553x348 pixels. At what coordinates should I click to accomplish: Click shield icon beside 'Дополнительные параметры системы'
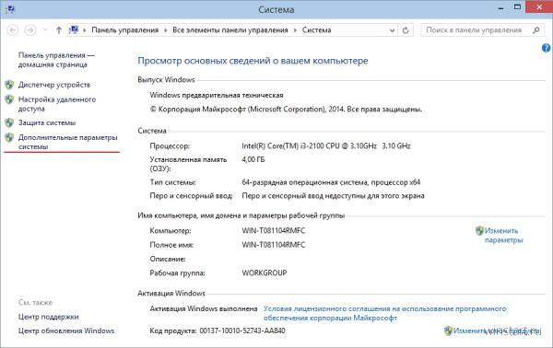[x=9, y=138]
